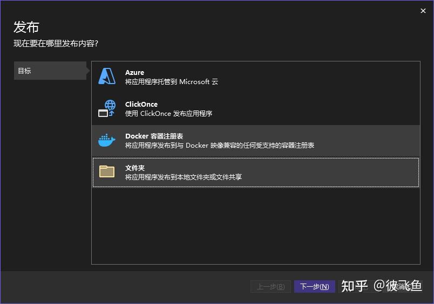Screen dimensions: 434x304
Task: Click Docker description about 容器注册表 compatibility
Action: (220, 146)
